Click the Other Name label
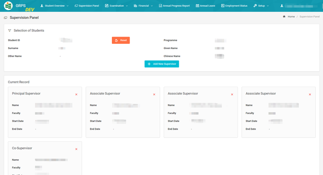The width and height of the screenshot is (323, 175). [15, 56]
